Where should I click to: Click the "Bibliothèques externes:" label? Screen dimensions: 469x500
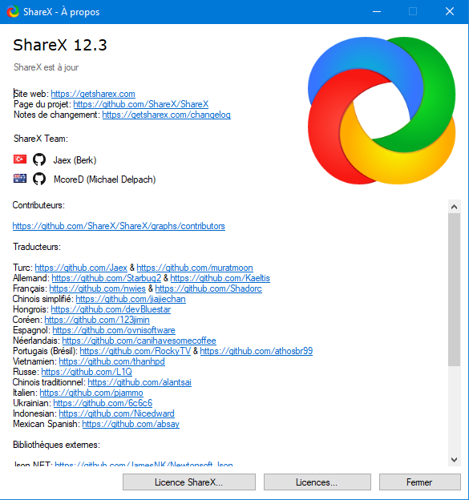[x=56, y=445]
